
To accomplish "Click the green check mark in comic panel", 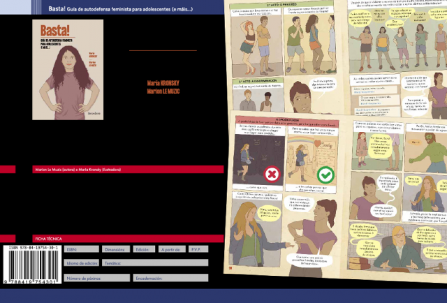I will coord(325,175).
